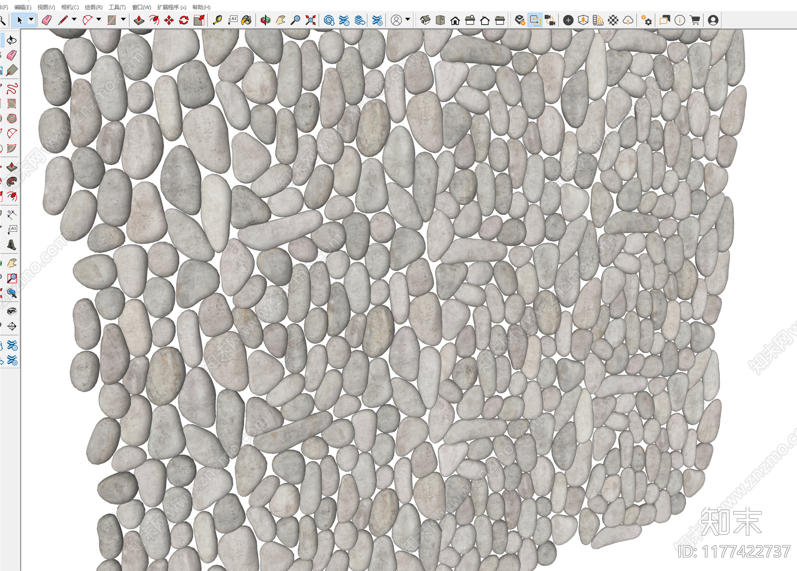Select Lasso tool in left toolbar

(x=11, y=40)
